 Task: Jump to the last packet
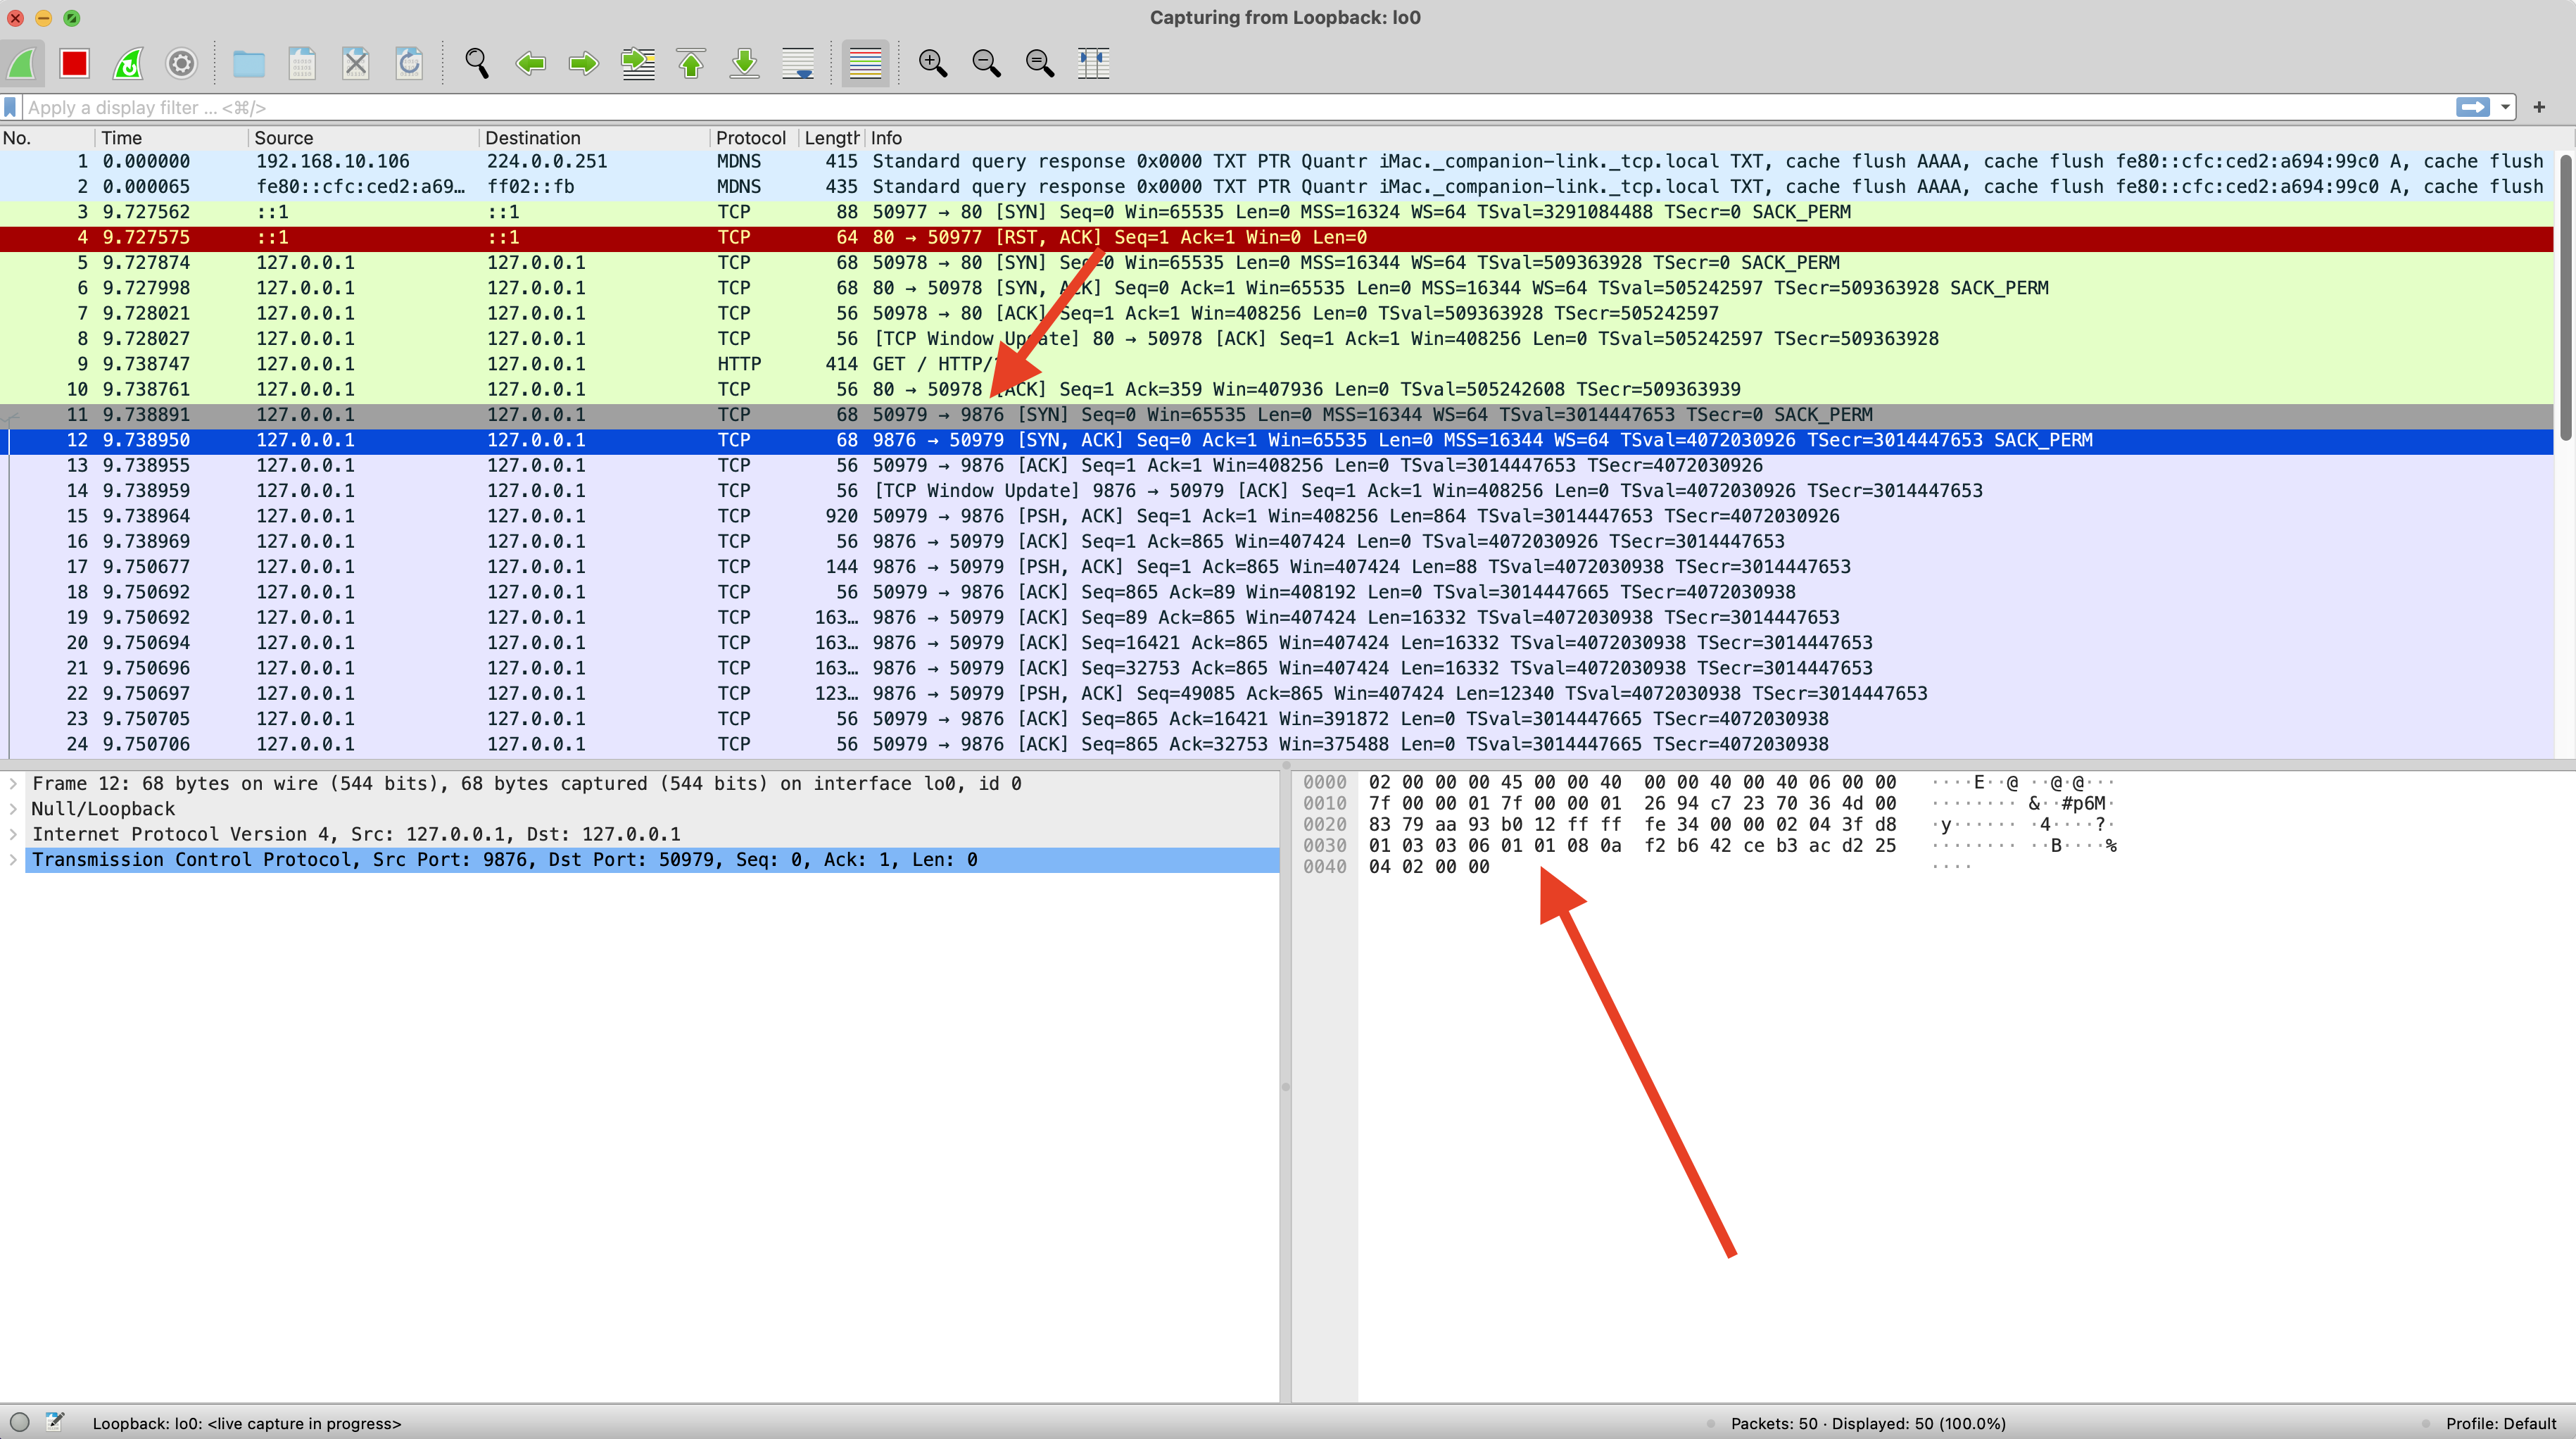tap(745, 63)
